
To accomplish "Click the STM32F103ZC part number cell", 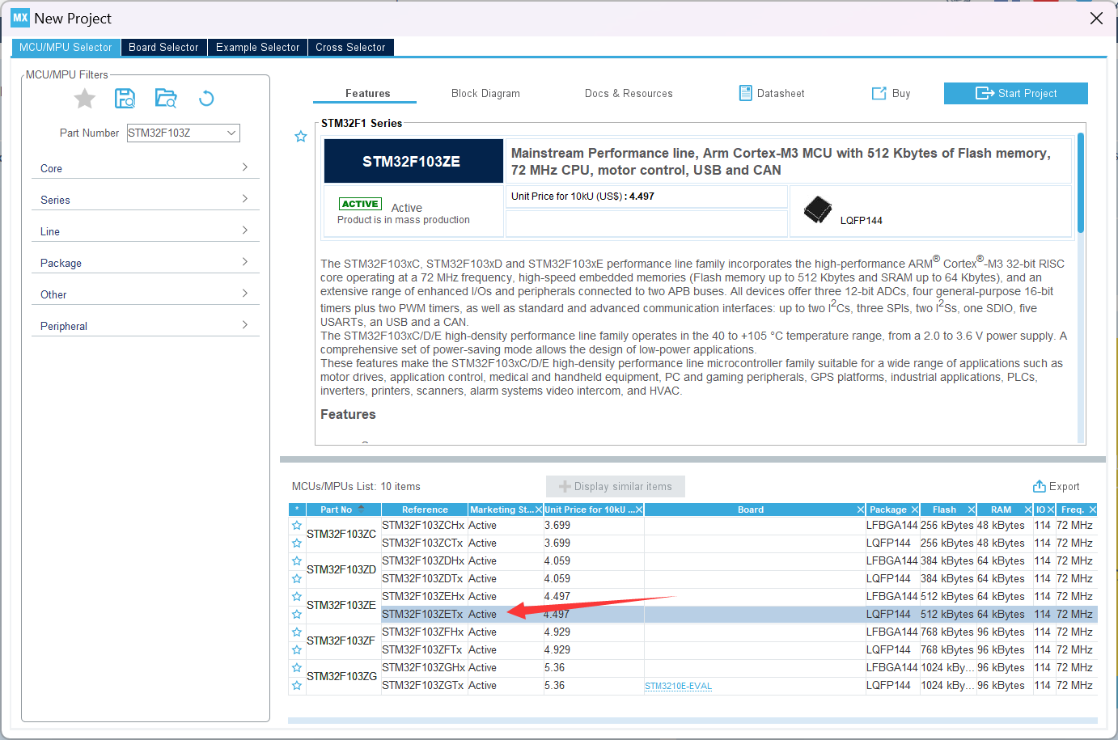I will (x=342, y=535).
